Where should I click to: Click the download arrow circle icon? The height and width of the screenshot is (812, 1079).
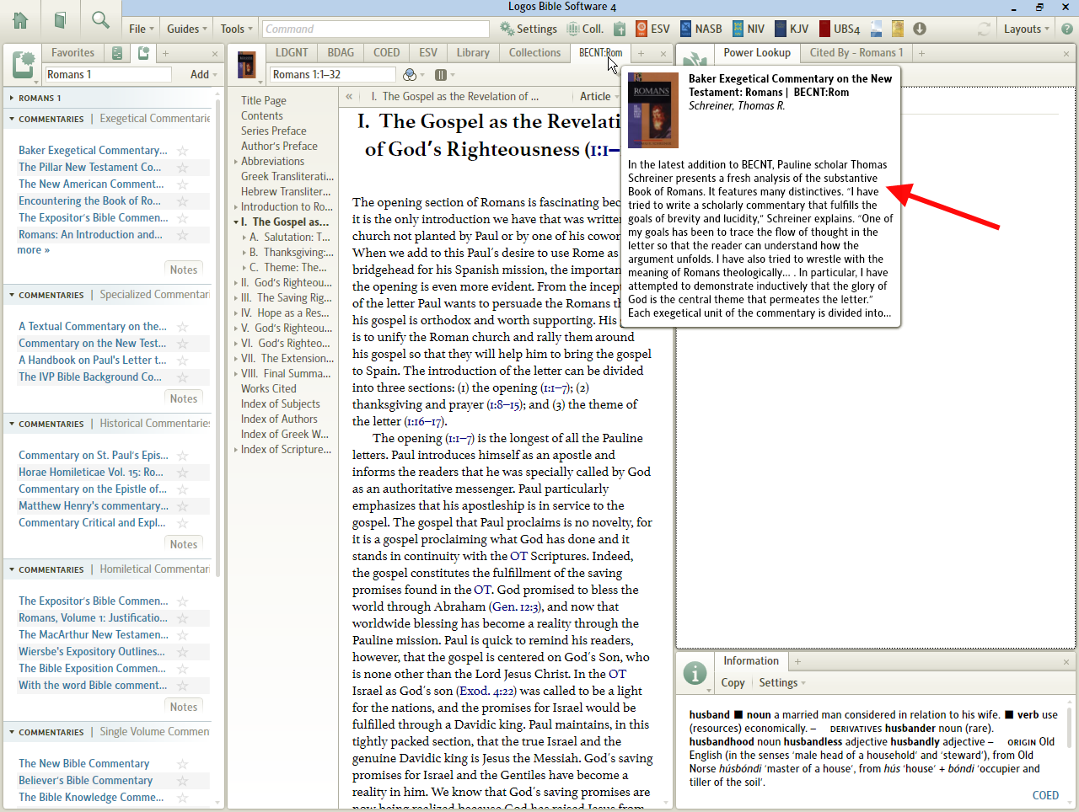tap(920, 29)
